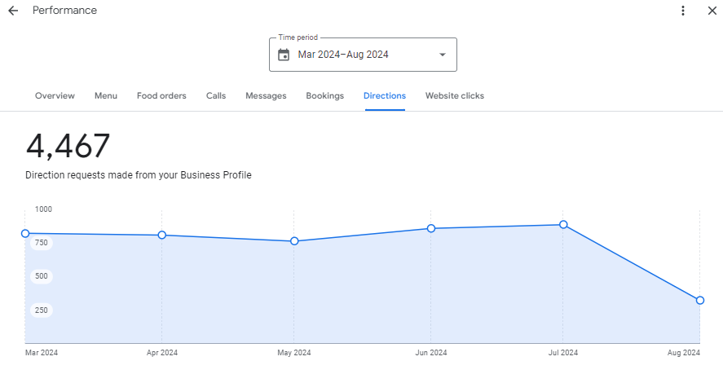Open the Food orders tab

tap(161, 95)
